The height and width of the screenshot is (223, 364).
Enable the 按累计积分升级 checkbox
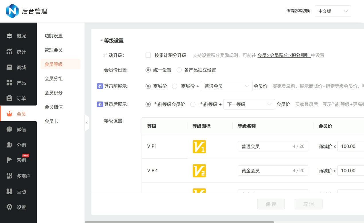[x=148, y=55]
